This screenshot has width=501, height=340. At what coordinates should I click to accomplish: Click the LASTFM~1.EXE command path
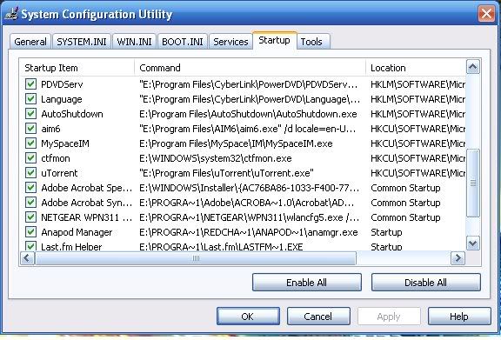tap(221, 247)
